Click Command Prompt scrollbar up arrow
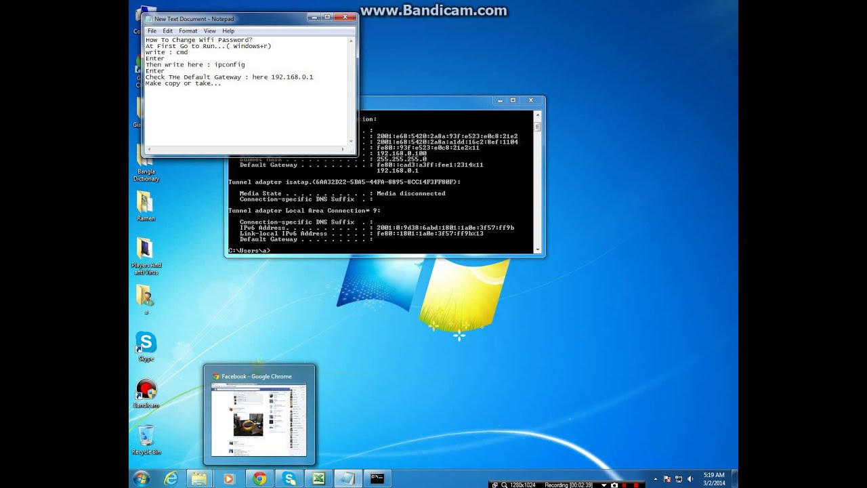 coord(538,114)
